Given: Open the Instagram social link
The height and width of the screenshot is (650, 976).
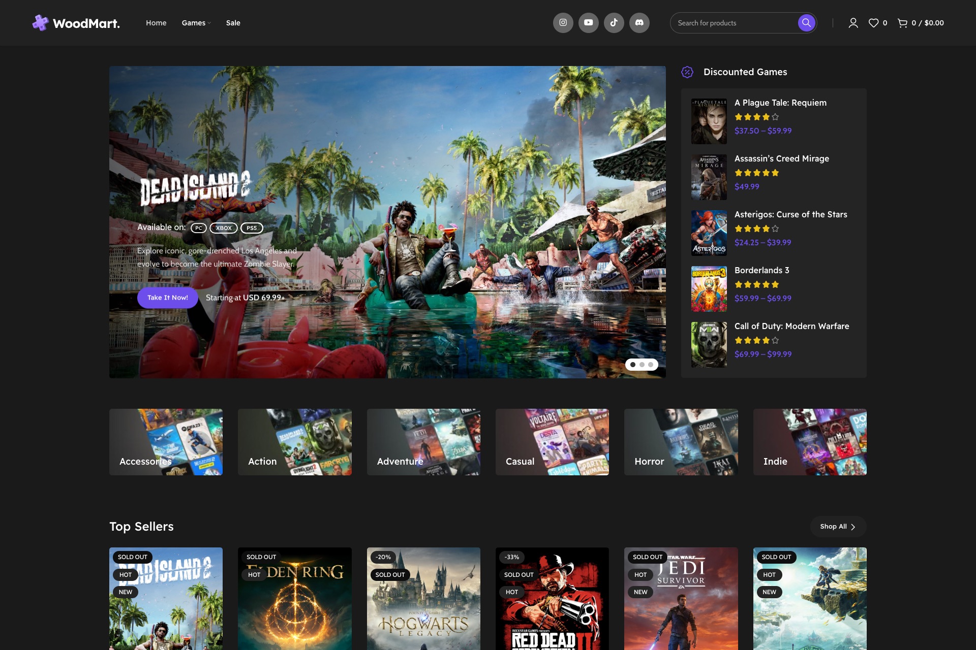Looking at the screenshot, I should click(x=563, y=23).
